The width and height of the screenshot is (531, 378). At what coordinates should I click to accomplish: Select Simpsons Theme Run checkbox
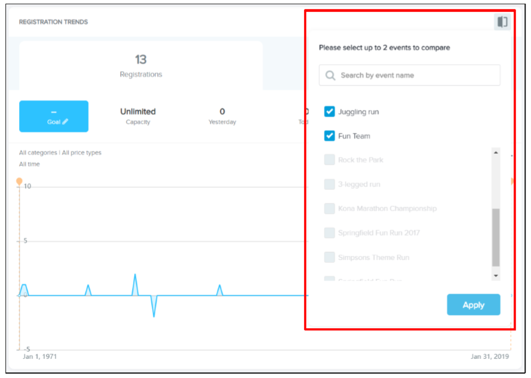coord(330,257)
